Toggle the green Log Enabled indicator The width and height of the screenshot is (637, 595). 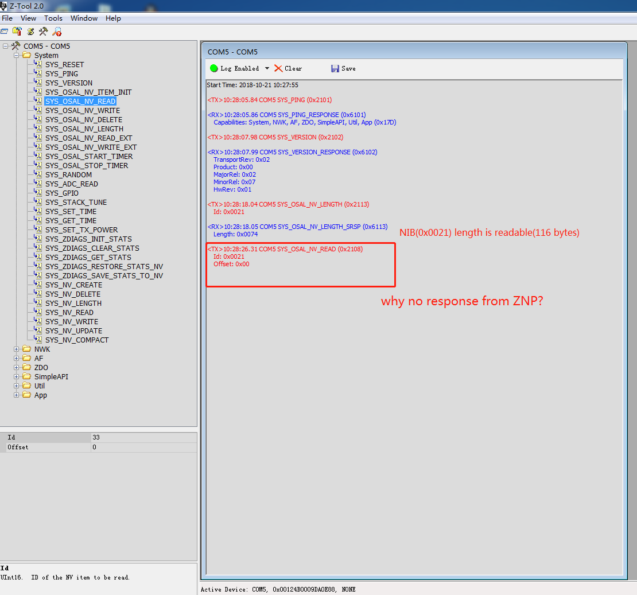[213, 68]
